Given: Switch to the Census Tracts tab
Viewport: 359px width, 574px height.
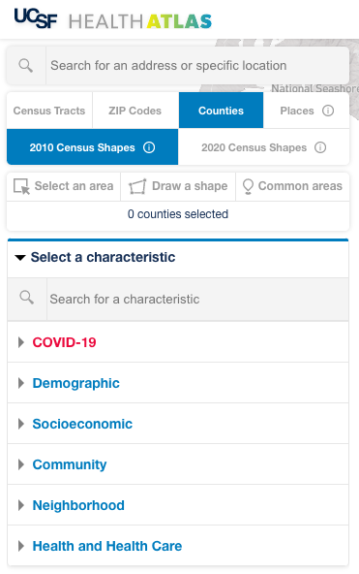Looking at the screenshot, I should click(49, 111).
